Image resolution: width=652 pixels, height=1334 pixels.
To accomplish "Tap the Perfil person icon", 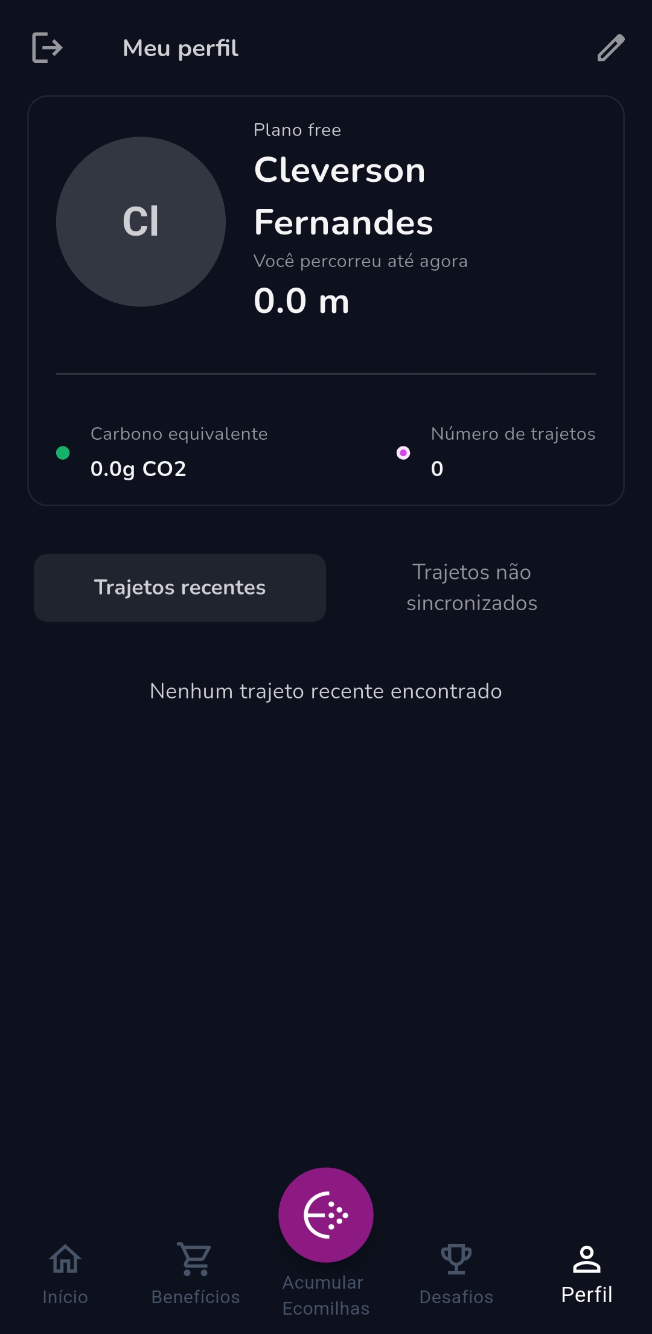I will click(x=587, y=1259).
